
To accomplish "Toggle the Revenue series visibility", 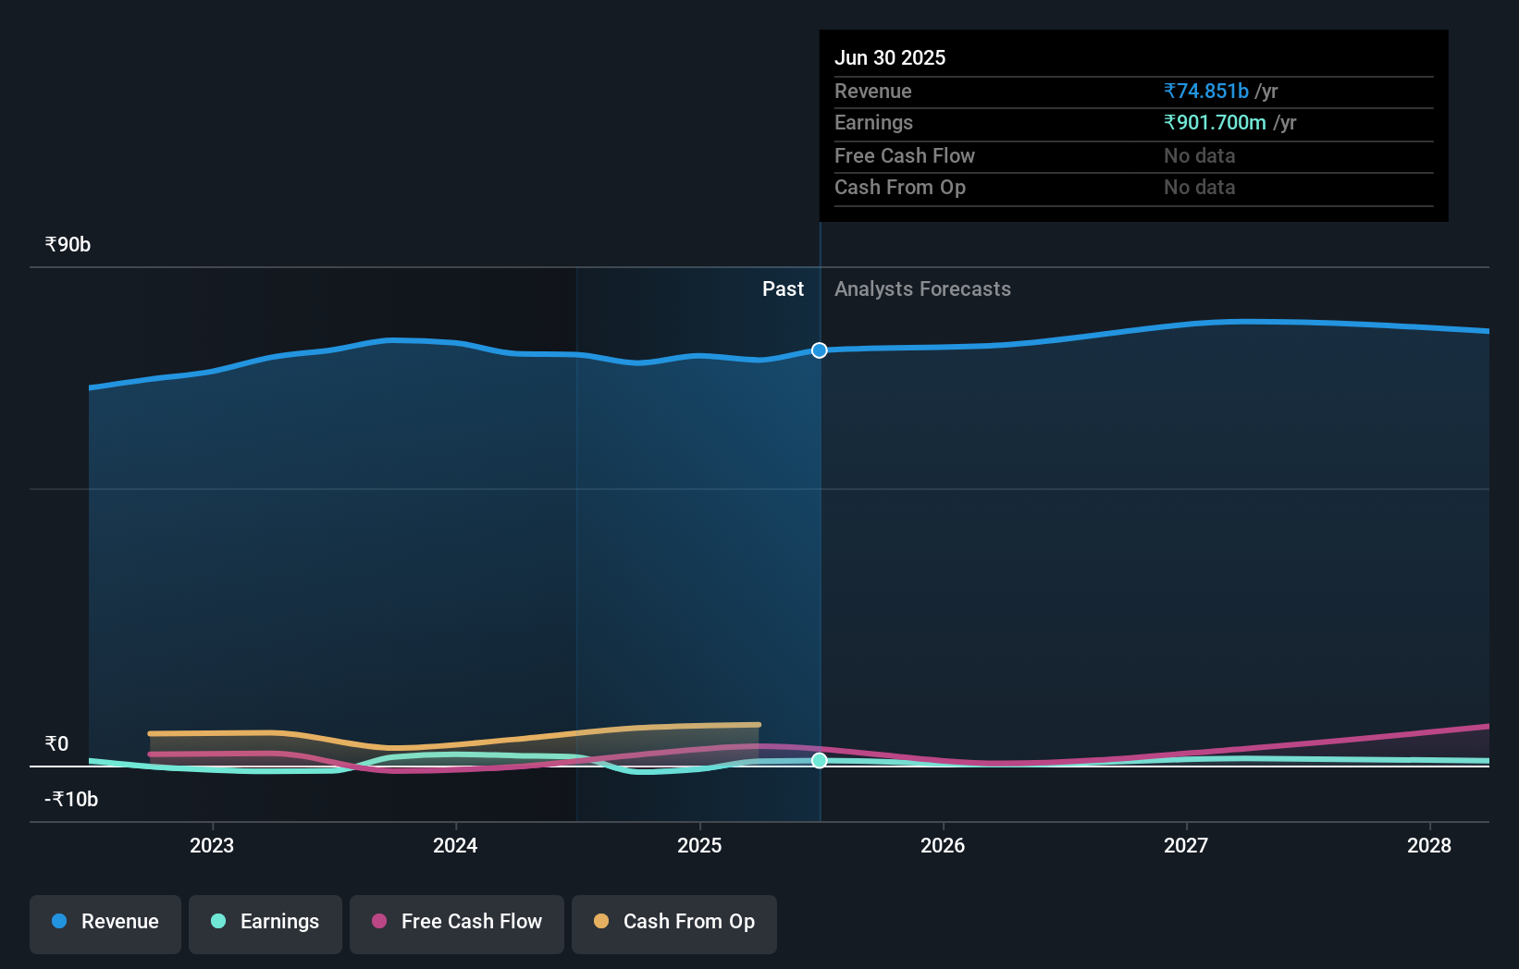I will [x=105, y=923].
